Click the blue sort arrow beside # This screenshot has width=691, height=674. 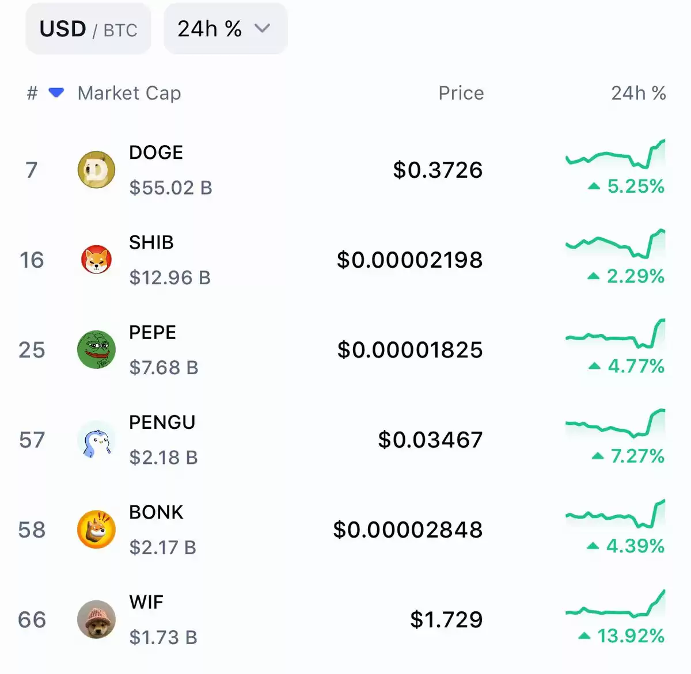click(x=56, y=93)
